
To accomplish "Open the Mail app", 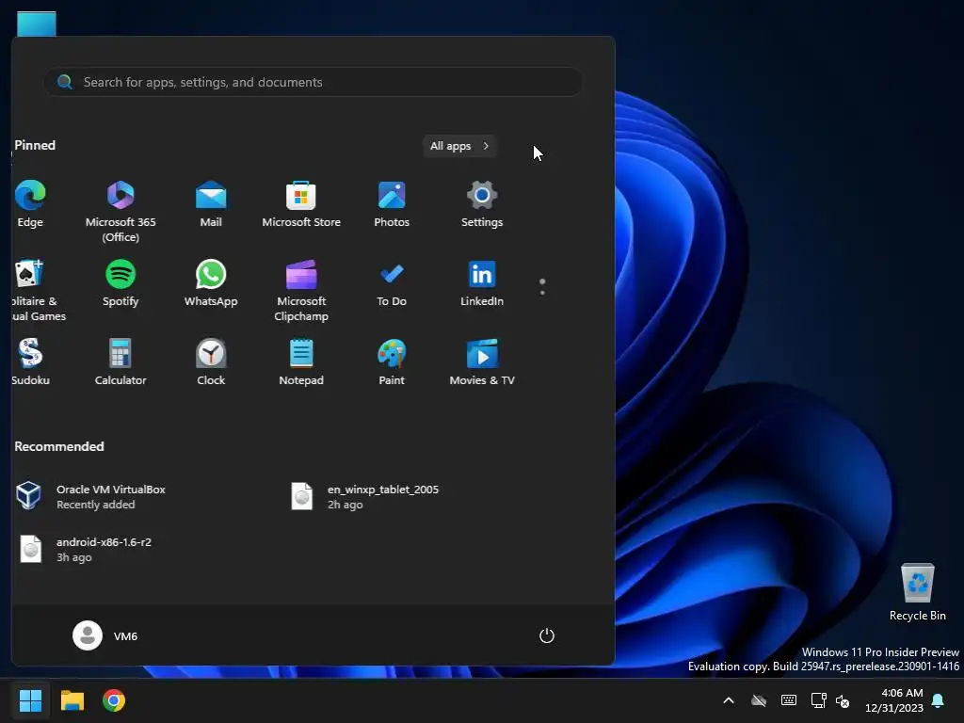I will (211, 204).
